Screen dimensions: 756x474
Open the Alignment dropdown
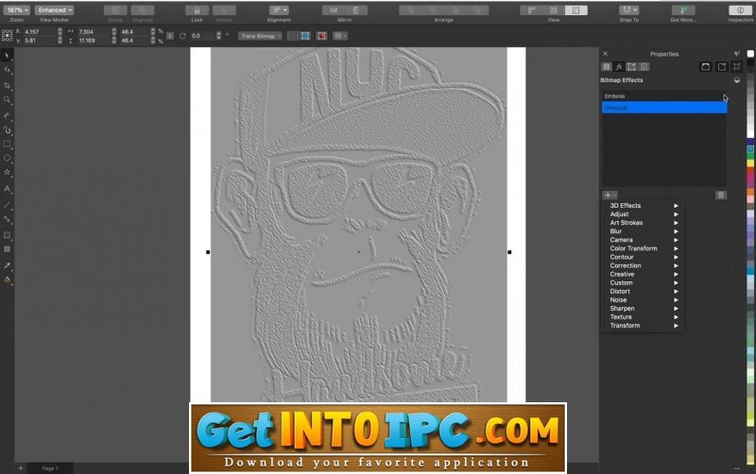279,10
